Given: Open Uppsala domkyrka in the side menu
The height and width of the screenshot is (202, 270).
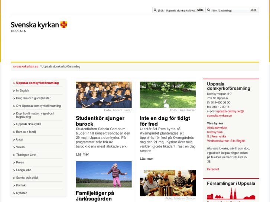Looking at the screenshot, I should pos(29,124).
